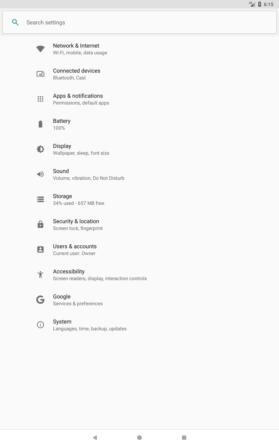Click the Display brightness icon

coord(40,149)
